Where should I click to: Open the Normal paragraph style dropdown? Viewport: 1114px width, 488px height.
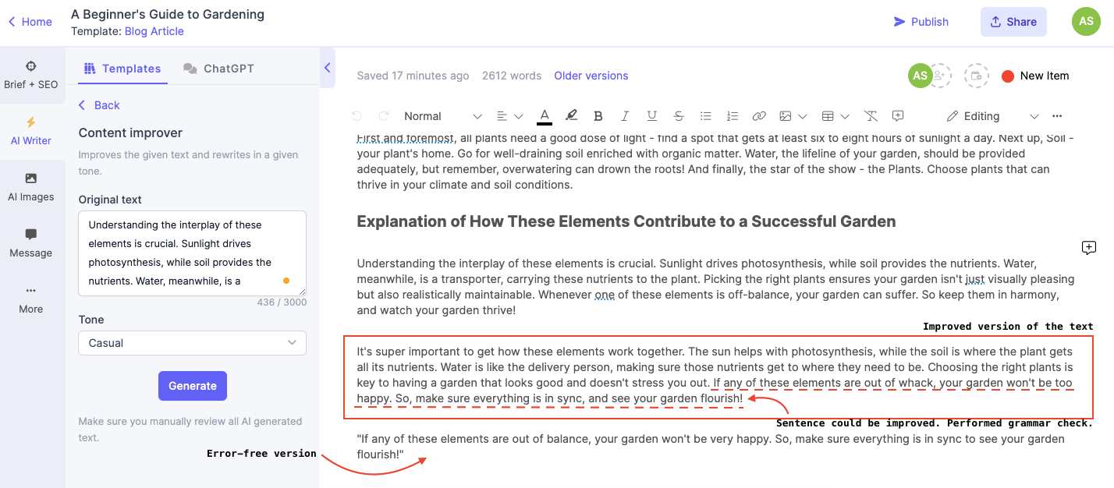tap(442, 116)
